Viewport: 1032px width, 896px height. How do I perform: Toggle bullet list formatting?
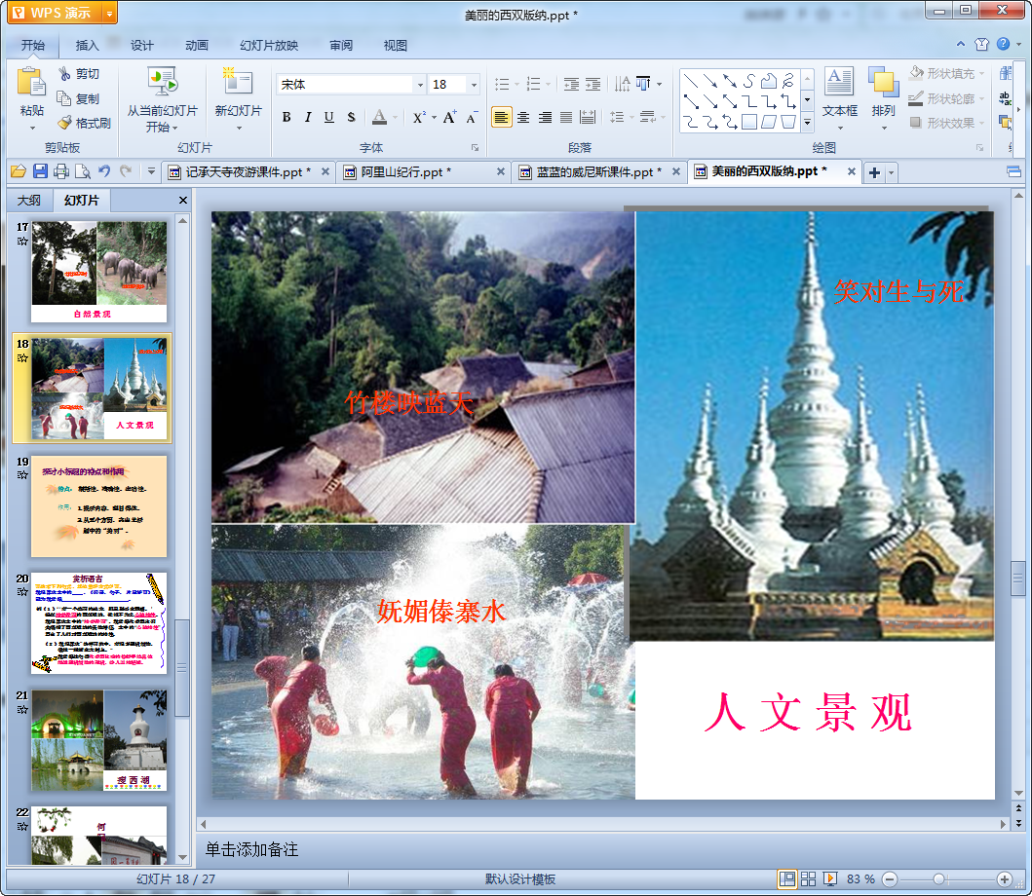point(502,84)
